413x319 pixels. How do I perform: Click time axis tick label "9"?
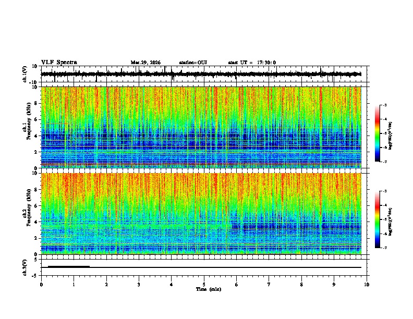334,285
